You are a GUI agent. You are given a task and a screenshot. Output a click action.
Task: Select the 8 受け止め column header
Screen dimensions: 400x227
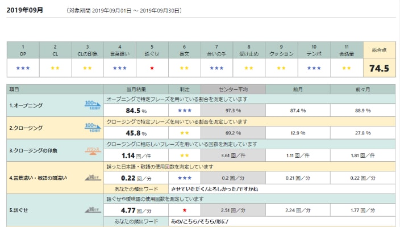(249, 50)
